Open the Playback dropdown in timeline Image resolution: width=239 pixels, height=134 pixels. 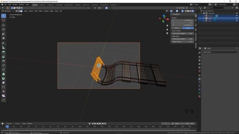tap(10, 124)
